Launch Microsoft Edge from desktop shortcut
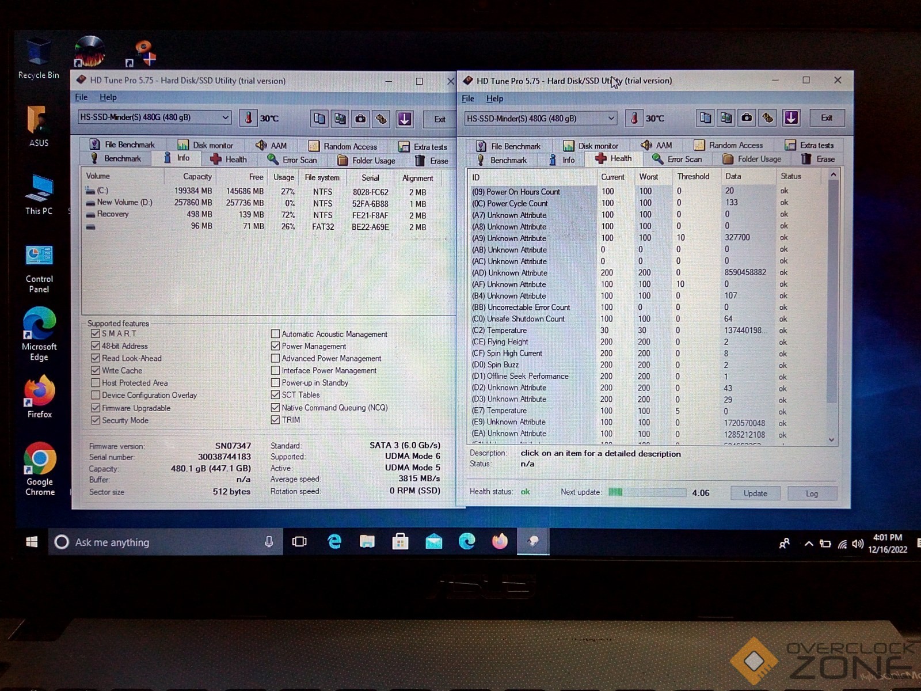This screenshot has width=921, height=691. point(39,334)
